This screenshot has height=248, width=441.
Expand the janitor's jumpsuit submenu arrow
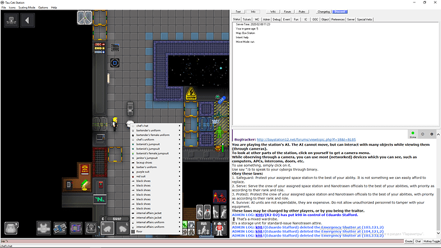click(180, 158)
